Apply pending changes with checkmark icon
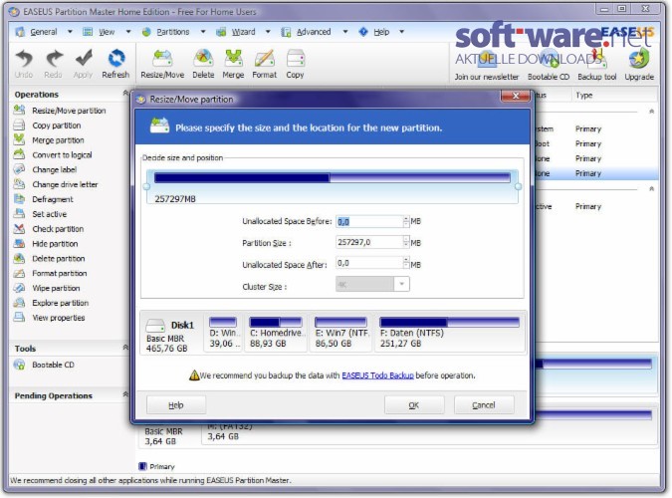The width and height of the screenshot is (672, 498). tap(84, 64)
